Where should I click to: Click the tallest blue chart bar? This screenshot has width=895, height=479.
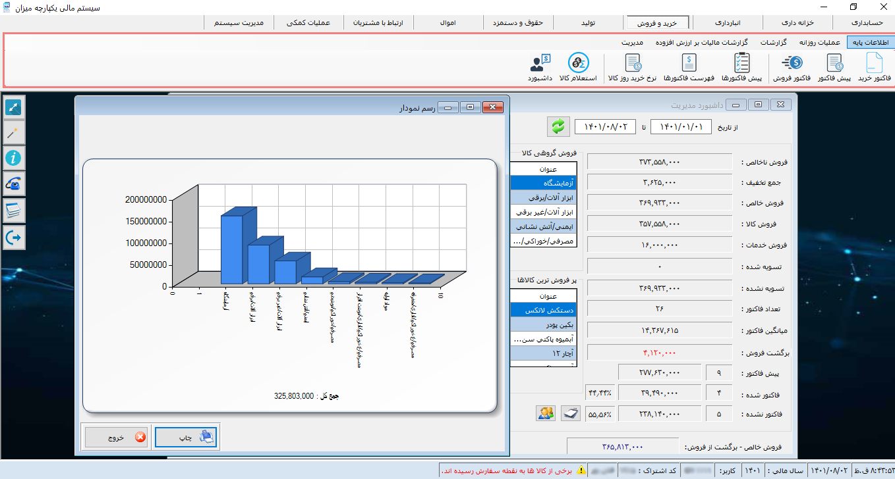[232, 249]
